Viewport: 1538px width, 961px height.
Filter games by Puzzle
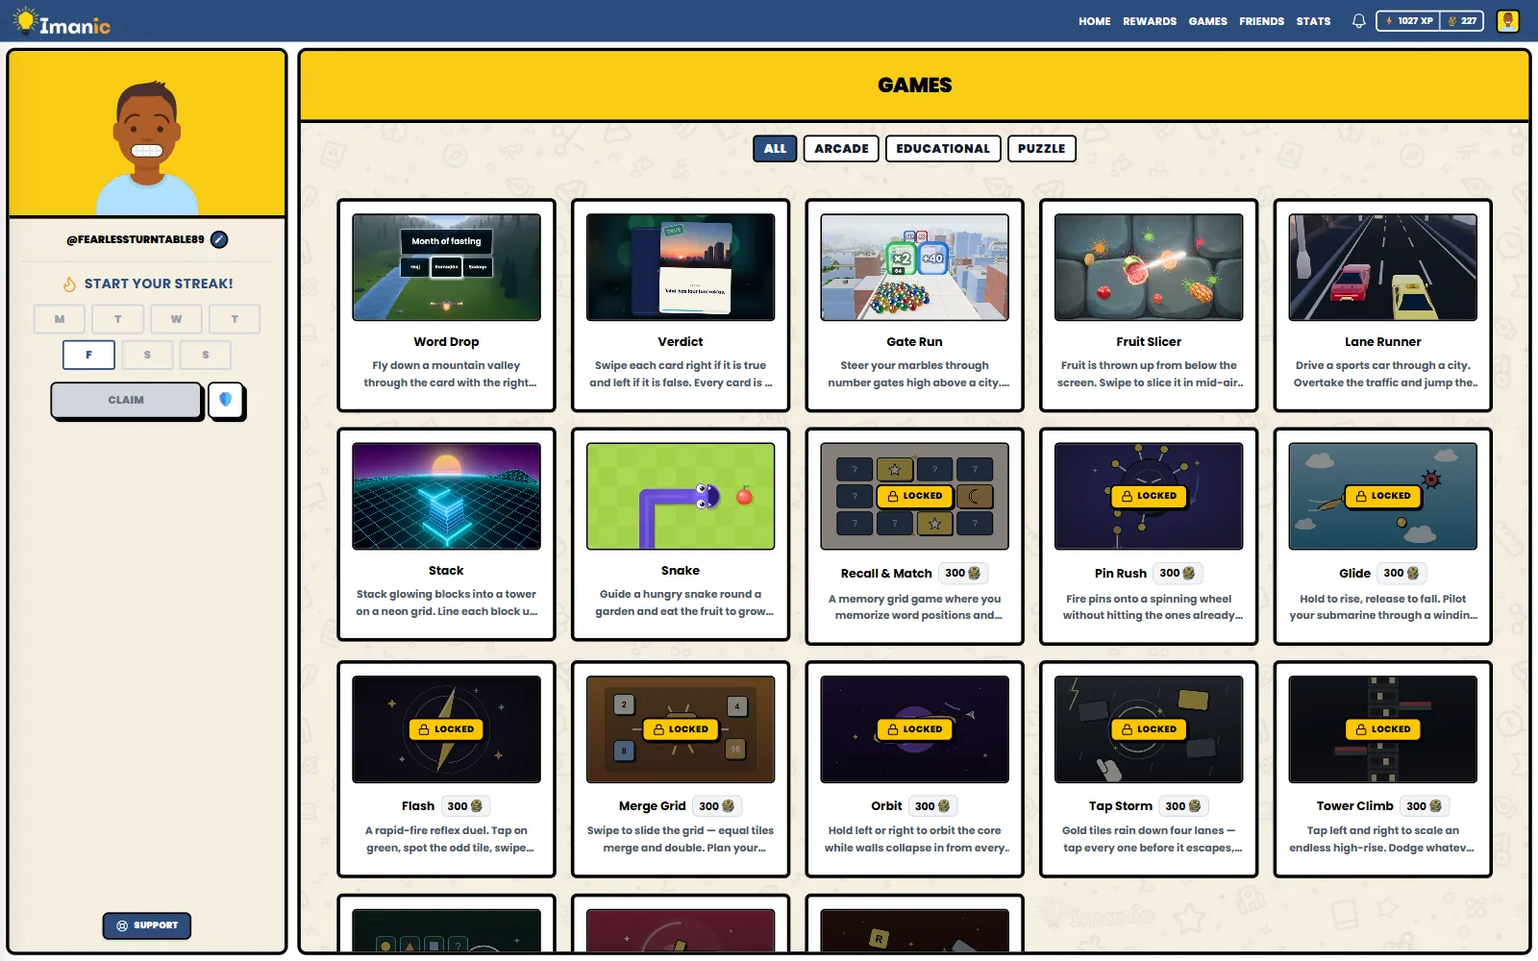1041,149
